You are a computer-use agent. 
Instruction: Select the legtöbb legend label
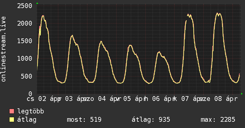pyautogui.click(x=31, y=112)
